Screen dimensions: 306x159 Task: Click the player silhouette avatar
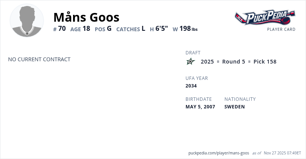(27, 21)
